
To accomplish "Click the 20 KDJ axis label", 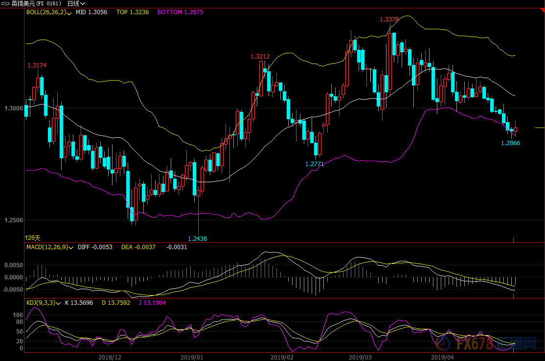I will (20, 341).
